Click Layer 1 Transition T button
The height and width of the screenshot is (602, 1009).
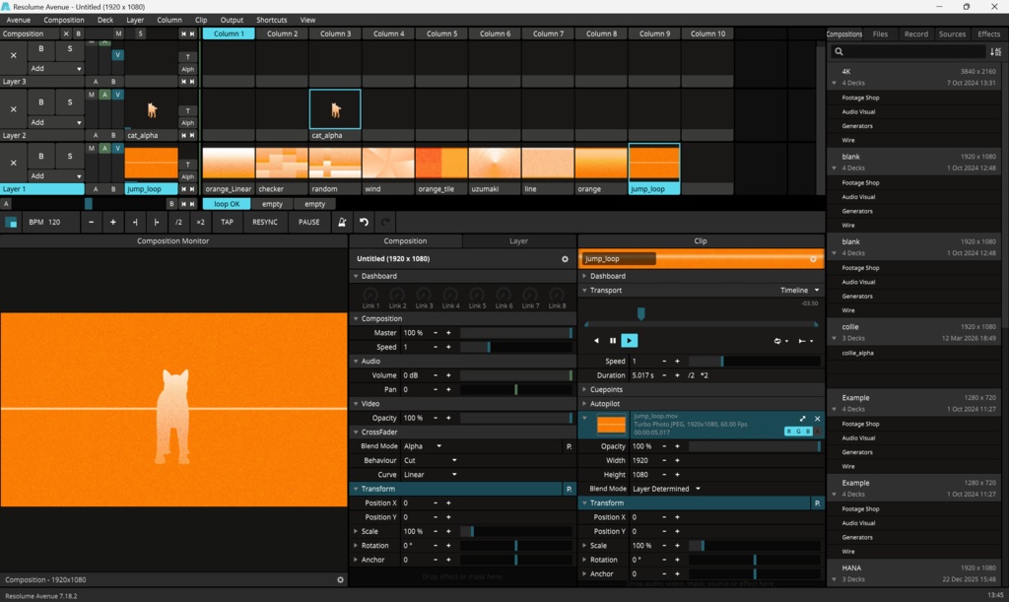[188, 165]
